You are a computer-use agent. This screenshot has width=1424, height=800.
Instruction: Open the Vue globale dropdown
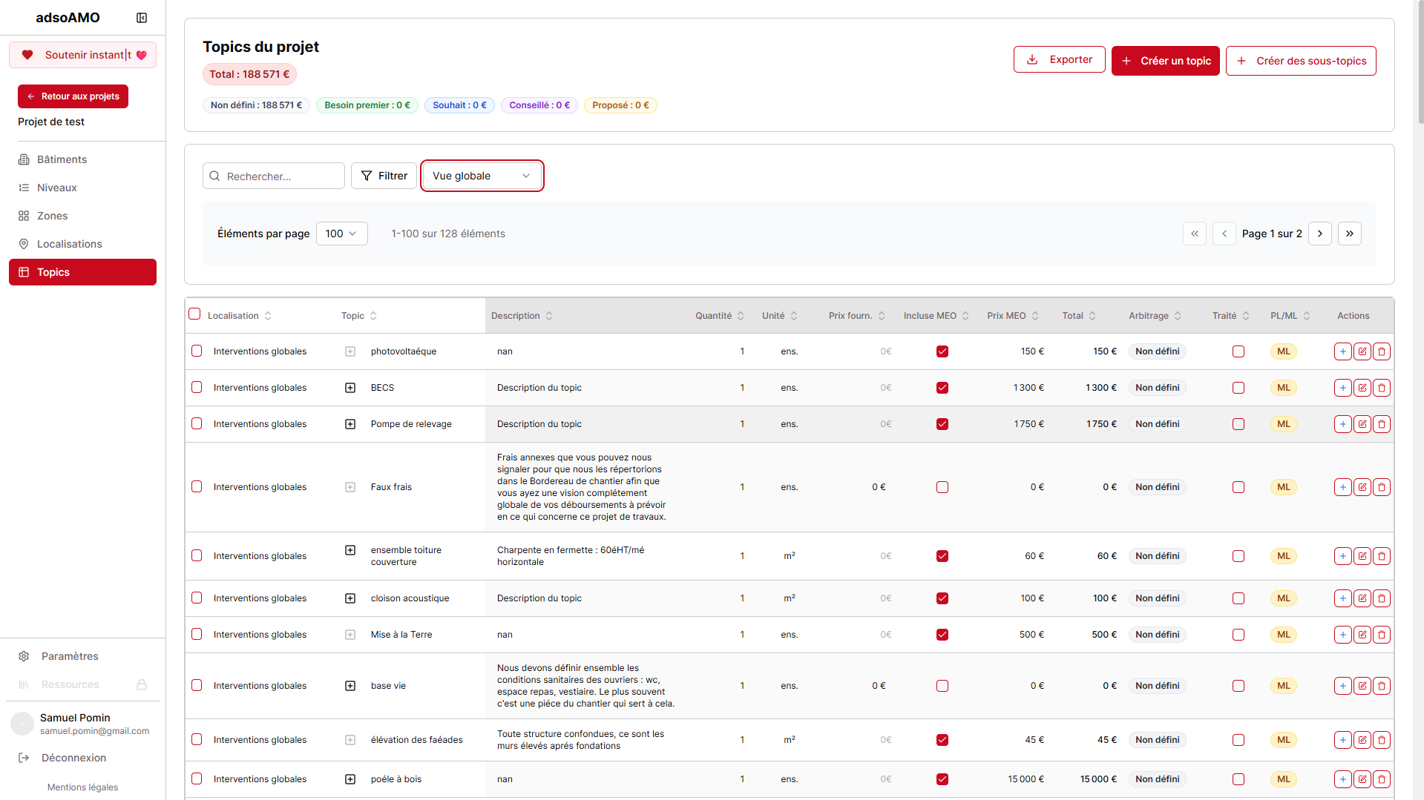click(482, 176)
